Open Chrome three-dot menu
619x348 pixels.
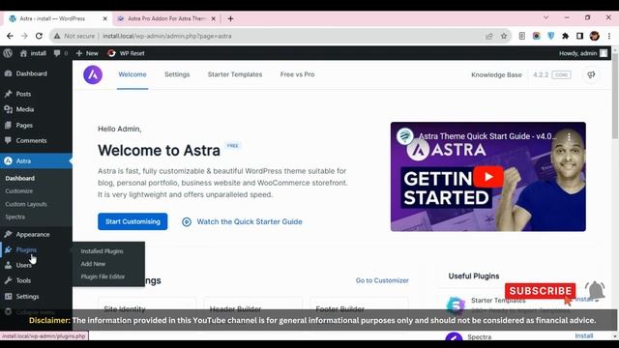609,36
